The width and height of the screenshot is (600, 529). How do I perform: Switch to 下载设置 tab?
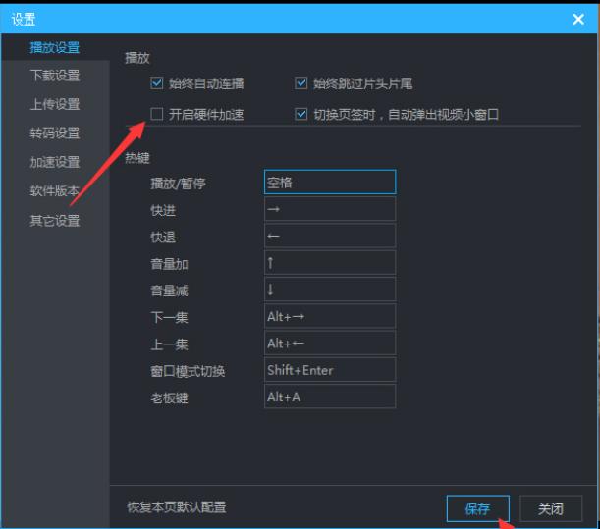pyautogui.click(x=54, y=76)
